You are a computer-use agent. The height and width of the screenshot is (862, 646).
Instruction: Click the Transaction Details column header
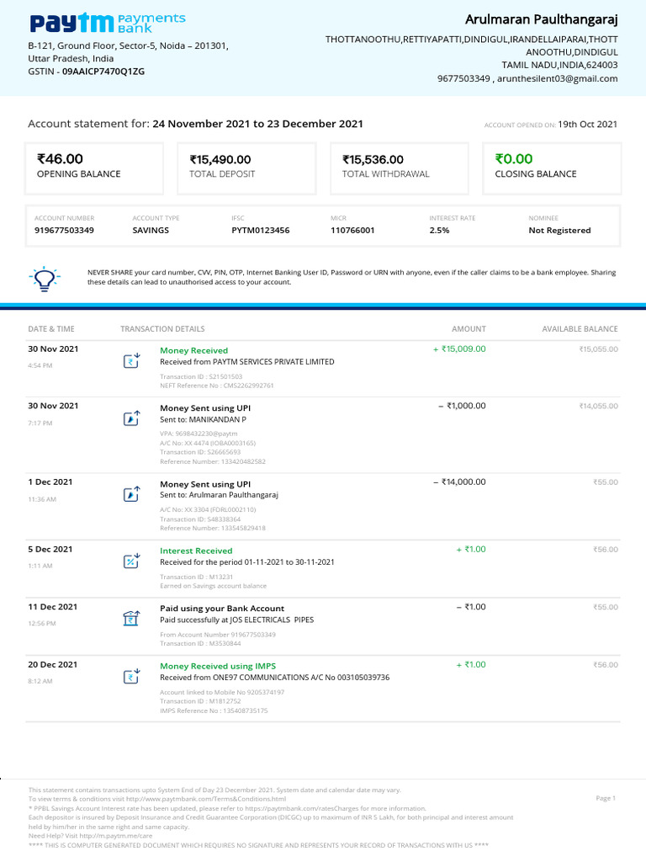[162, 329]
